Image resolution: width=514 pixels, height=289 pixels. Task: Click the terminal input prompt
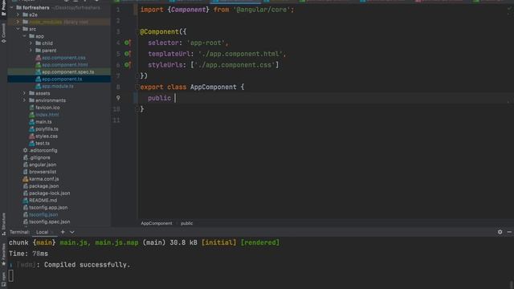[x=10, y=276]
